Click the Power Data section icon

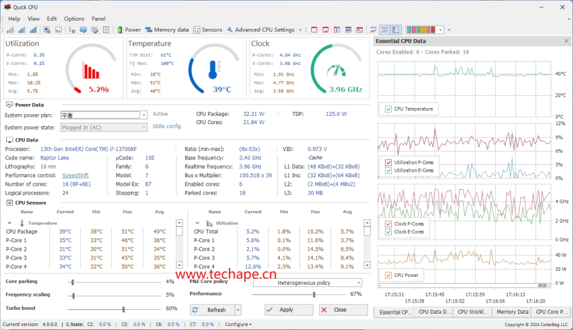click(10, 105)
